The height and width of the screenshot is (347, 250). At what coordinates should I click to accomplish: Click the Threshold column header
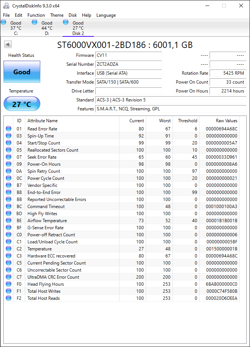(186, 121)
